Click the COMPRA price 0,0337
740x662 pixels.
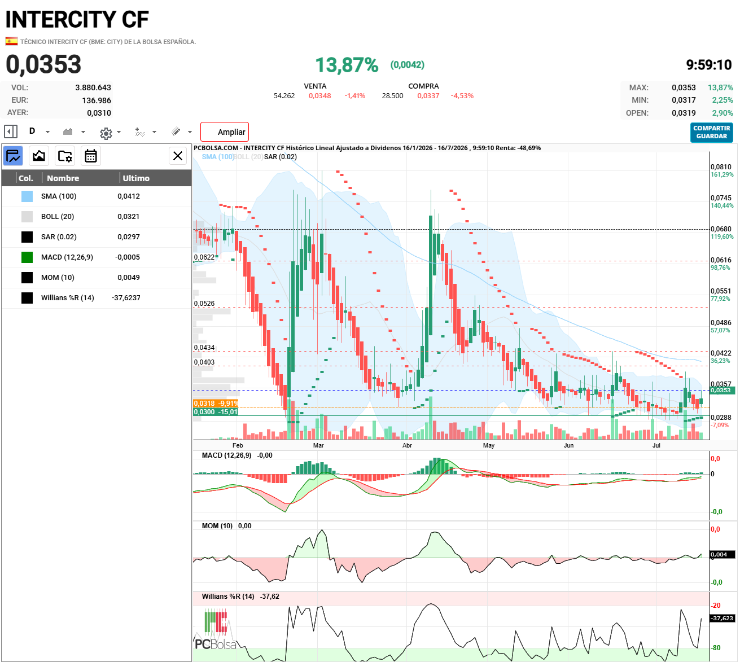[428, 96]
